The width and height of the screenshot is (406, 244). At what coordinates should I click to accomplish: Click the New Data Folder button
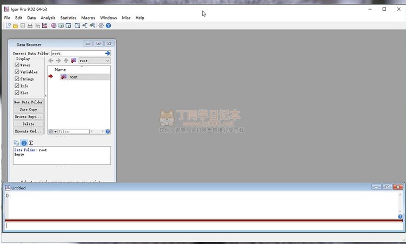click(28, 102)
